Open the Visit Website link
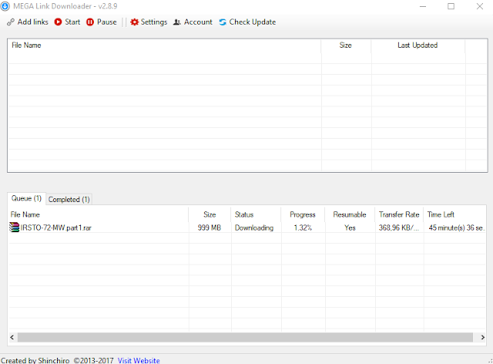The image size is (493, 364). pyautogui.click(x=139, y=360)
